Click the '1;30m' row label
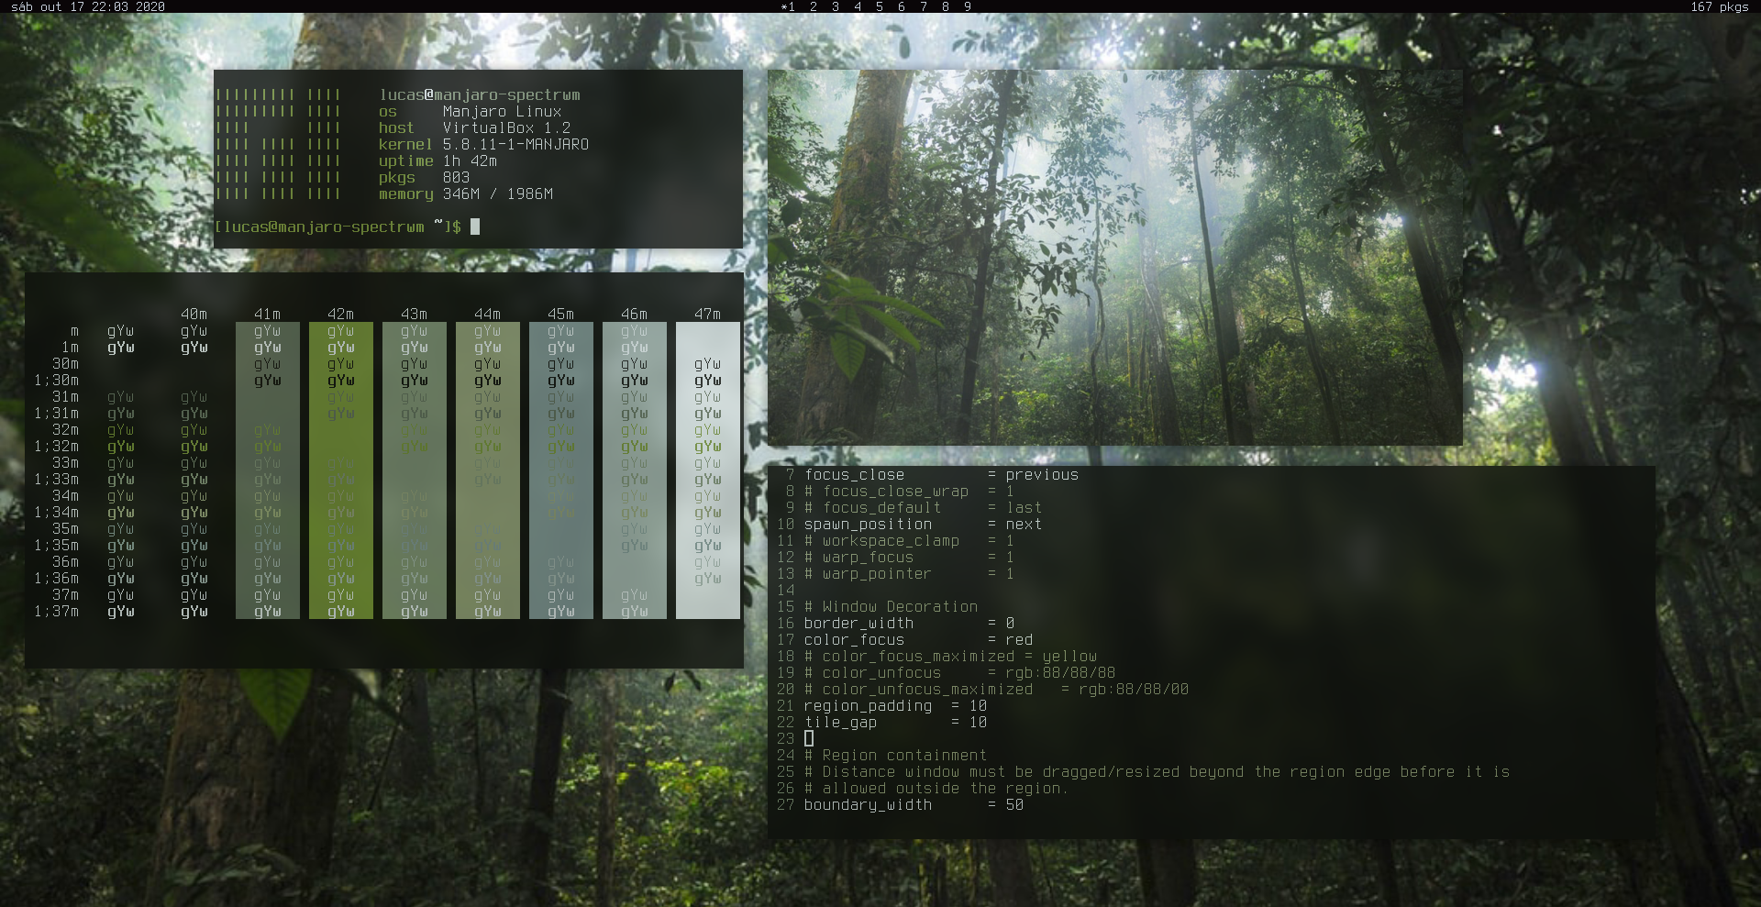1761x907 pixels. click(x=56, y=380)
